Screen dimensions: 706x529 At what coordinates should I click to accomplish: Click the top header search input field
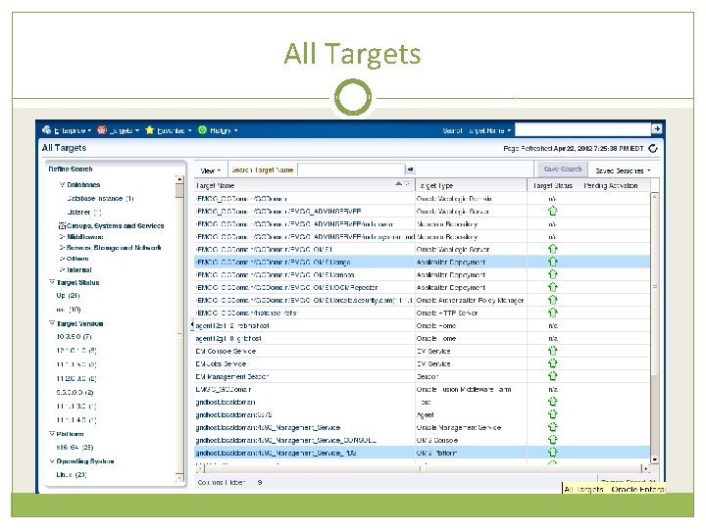tap(583, 130)
